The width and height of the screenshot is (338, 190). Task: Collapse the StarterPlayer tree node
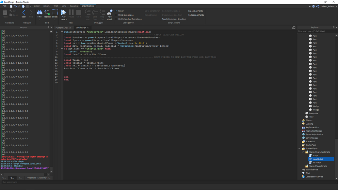coord(299,149)
